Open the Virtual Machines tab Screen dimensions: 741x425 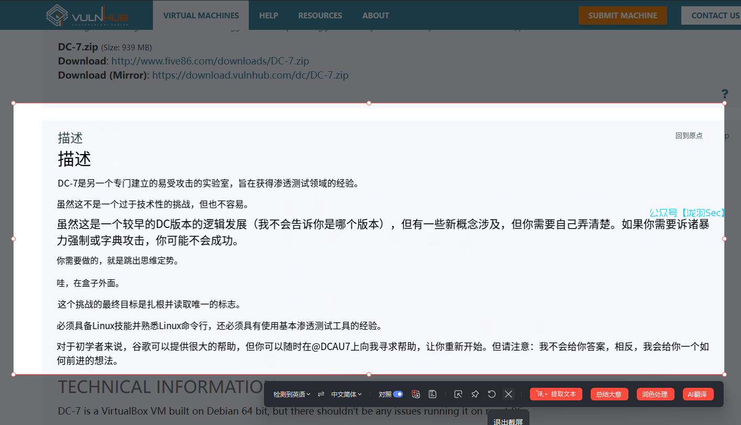tap(201, 16)
